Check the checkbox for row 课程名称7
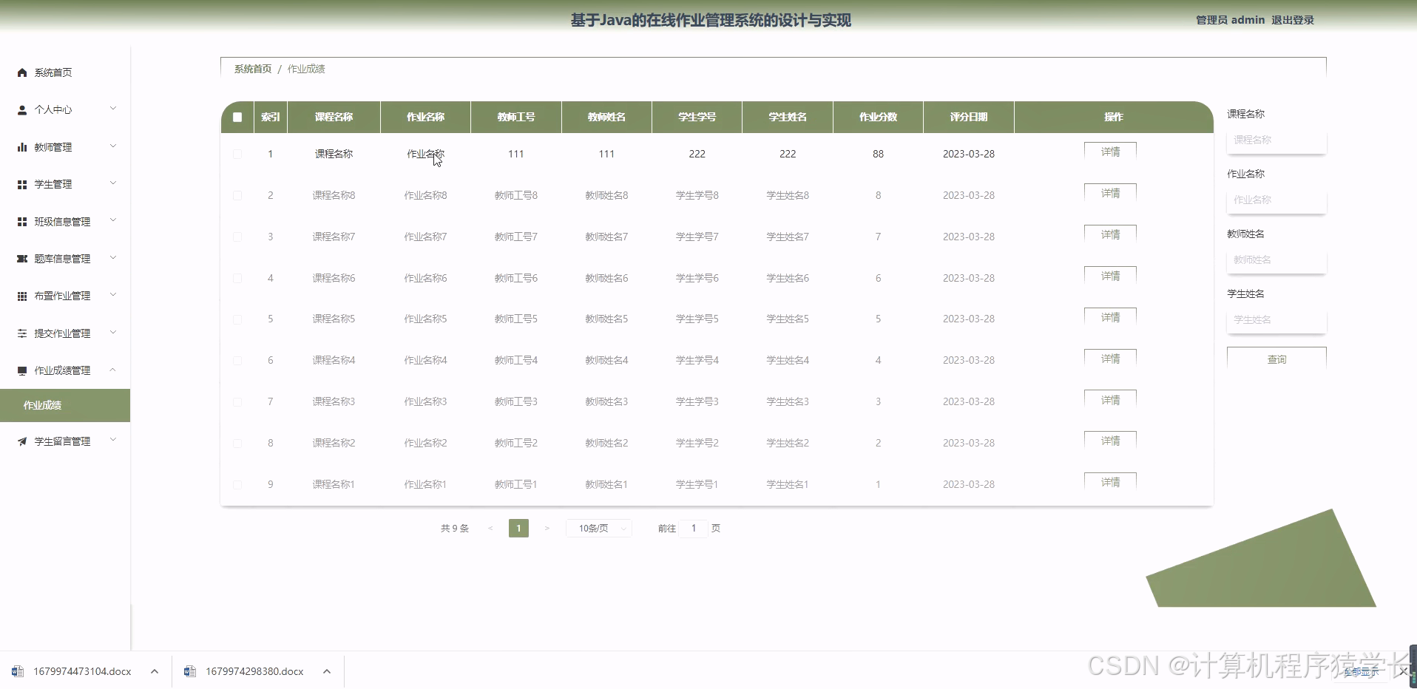 click(237, 237)
